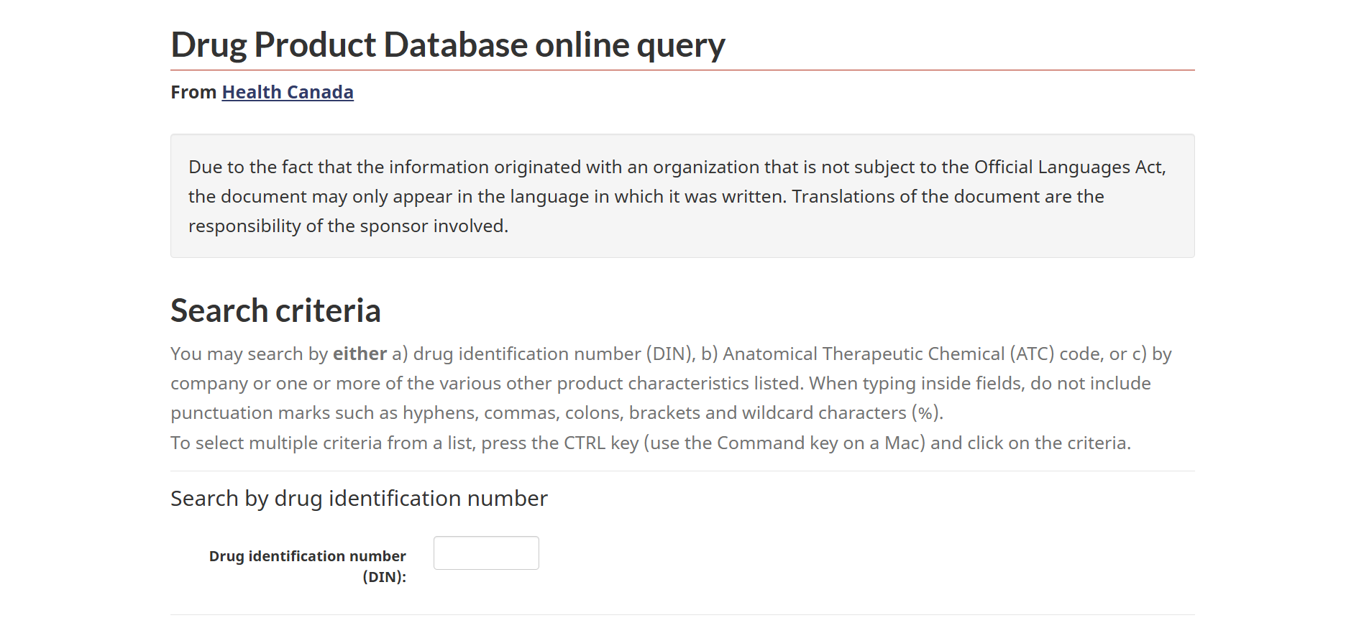
Task: Focus the Drug identification number input box
Action: click(486, 553)
